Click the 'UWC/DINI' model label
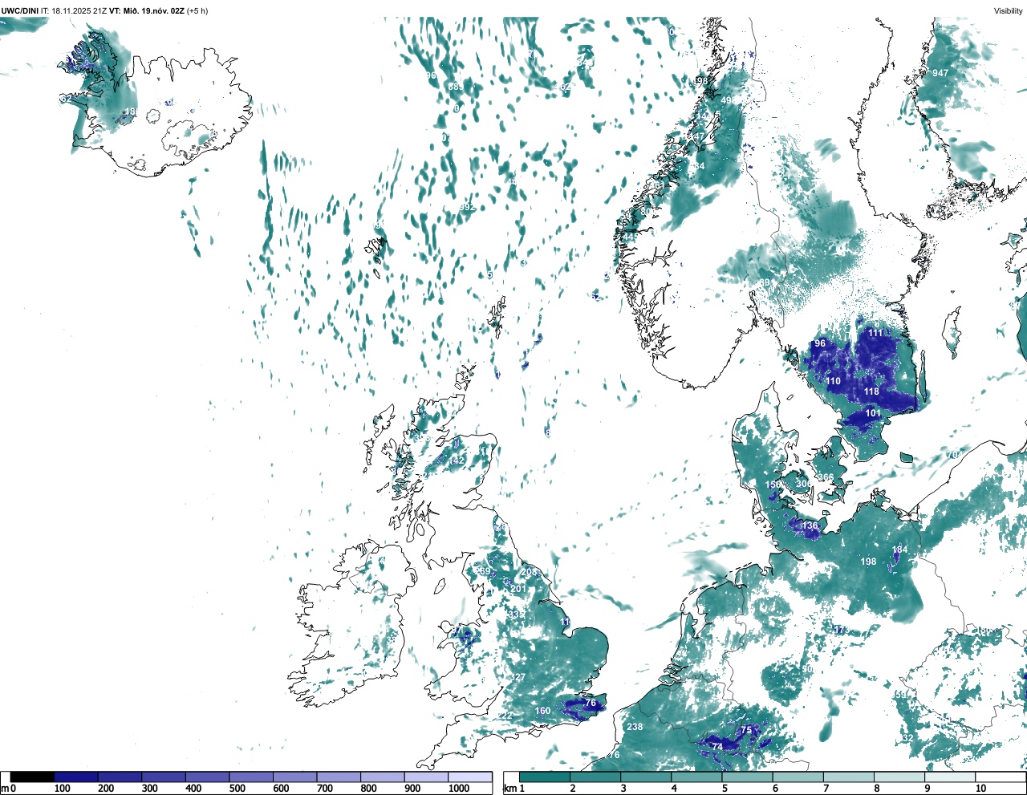The height and width of the screenshot is (795, 1027). 19,10
